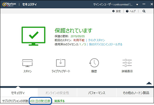
Task: Open the search magnifier icon
Action: 144,11
